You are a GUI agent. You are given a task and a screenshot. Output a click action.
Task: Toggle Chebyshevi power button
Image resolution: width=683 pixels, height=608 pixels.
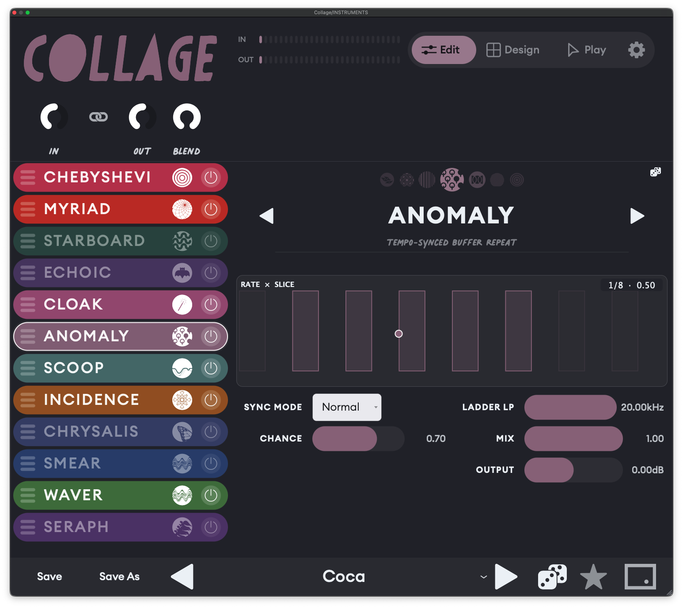tap(211, 177)
